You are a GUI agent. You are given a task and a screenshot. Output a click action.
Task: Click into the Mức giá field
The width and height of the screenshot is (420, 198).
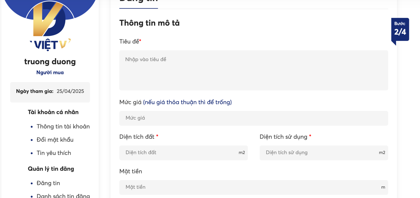pyautogui.click(x=254, y=118)
